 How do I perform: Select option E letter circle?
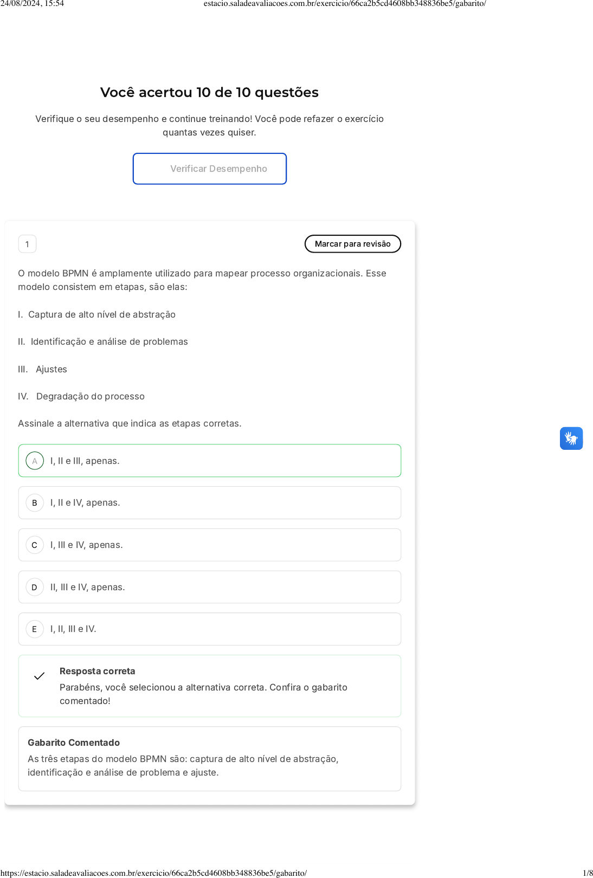pyautogui.click(x=35, y=629)
